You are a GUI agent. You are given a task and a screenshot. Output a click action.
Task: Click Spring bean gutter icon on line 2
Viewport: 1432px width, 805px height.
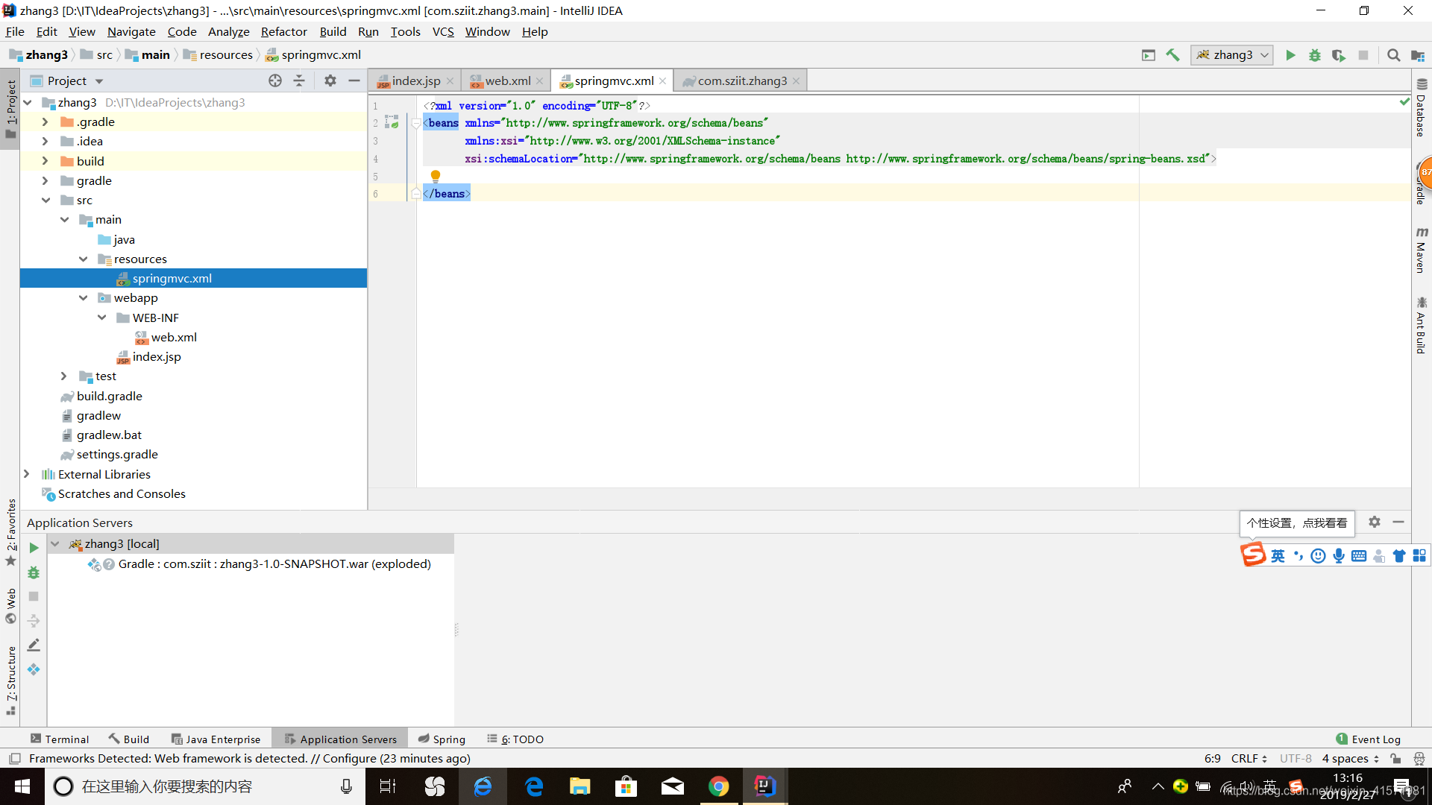[x=392, y=122]
